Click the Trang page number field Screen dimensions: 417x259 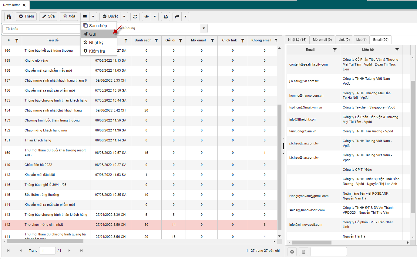coord(47,251)
